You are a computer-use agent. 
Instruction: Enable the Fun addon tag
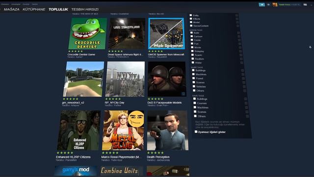(192, 44)
